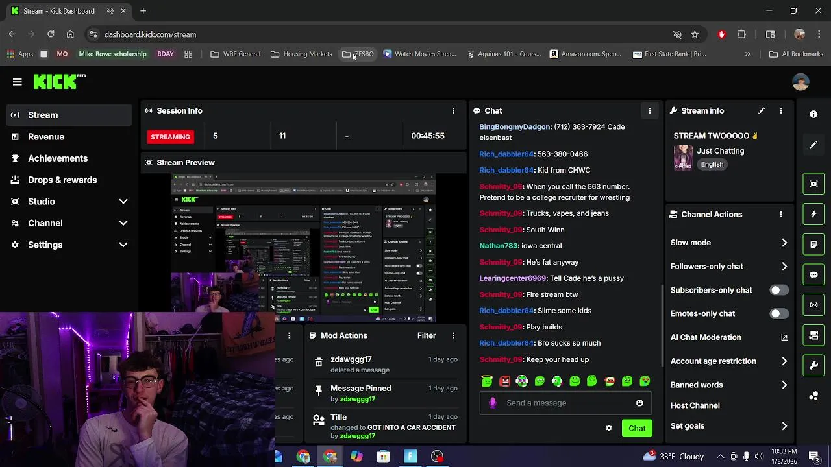This screenshot has width=831, height=467.
Task: Open Revenue in left navigation
Action: click(69, 137)
